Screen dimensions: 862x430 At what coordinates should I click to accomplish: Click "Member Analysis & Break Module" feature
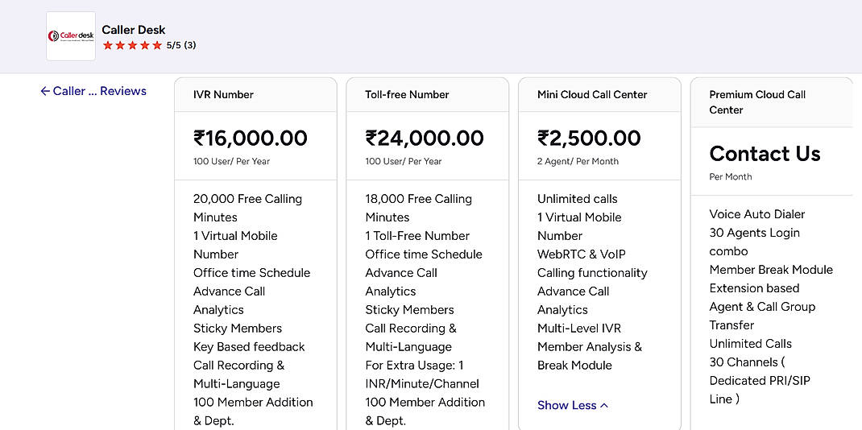click(590, 356)
